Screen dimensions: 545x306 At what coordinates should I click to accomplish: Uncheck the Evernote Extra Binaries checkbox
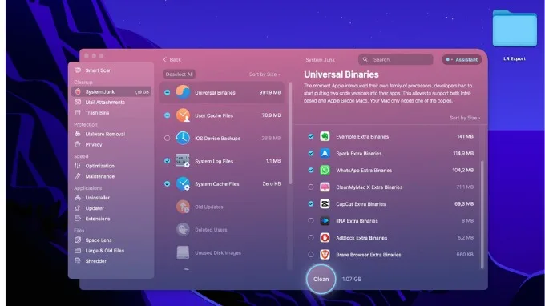(x=311, y=136)
